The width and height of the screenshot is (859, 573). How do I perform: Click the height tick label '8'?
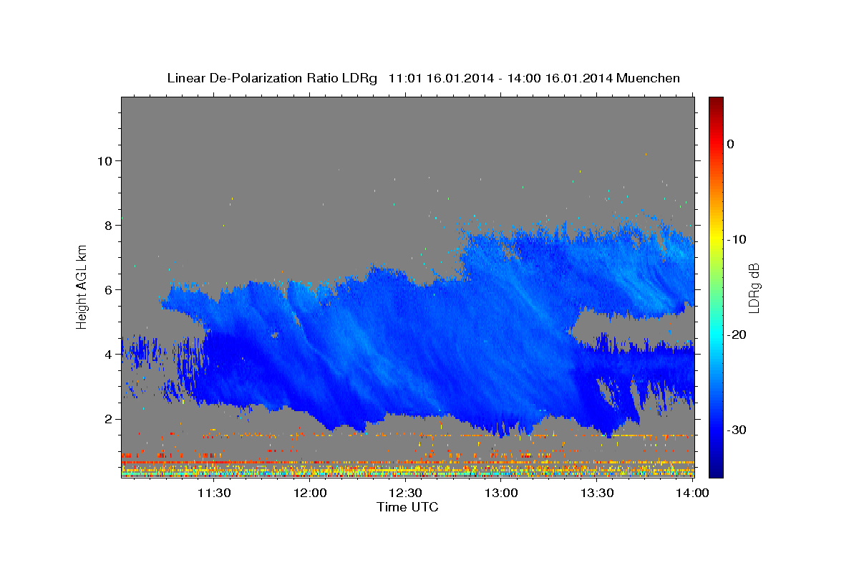click(107, 225)
